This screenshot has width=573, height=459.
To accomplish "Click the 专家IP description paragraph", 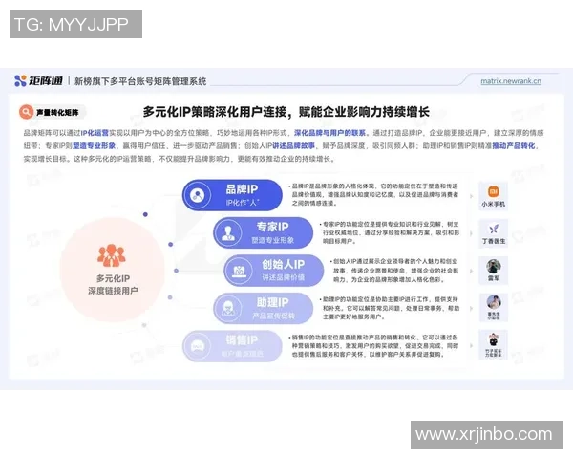I will pyautogui.click(x=390, y=232).
